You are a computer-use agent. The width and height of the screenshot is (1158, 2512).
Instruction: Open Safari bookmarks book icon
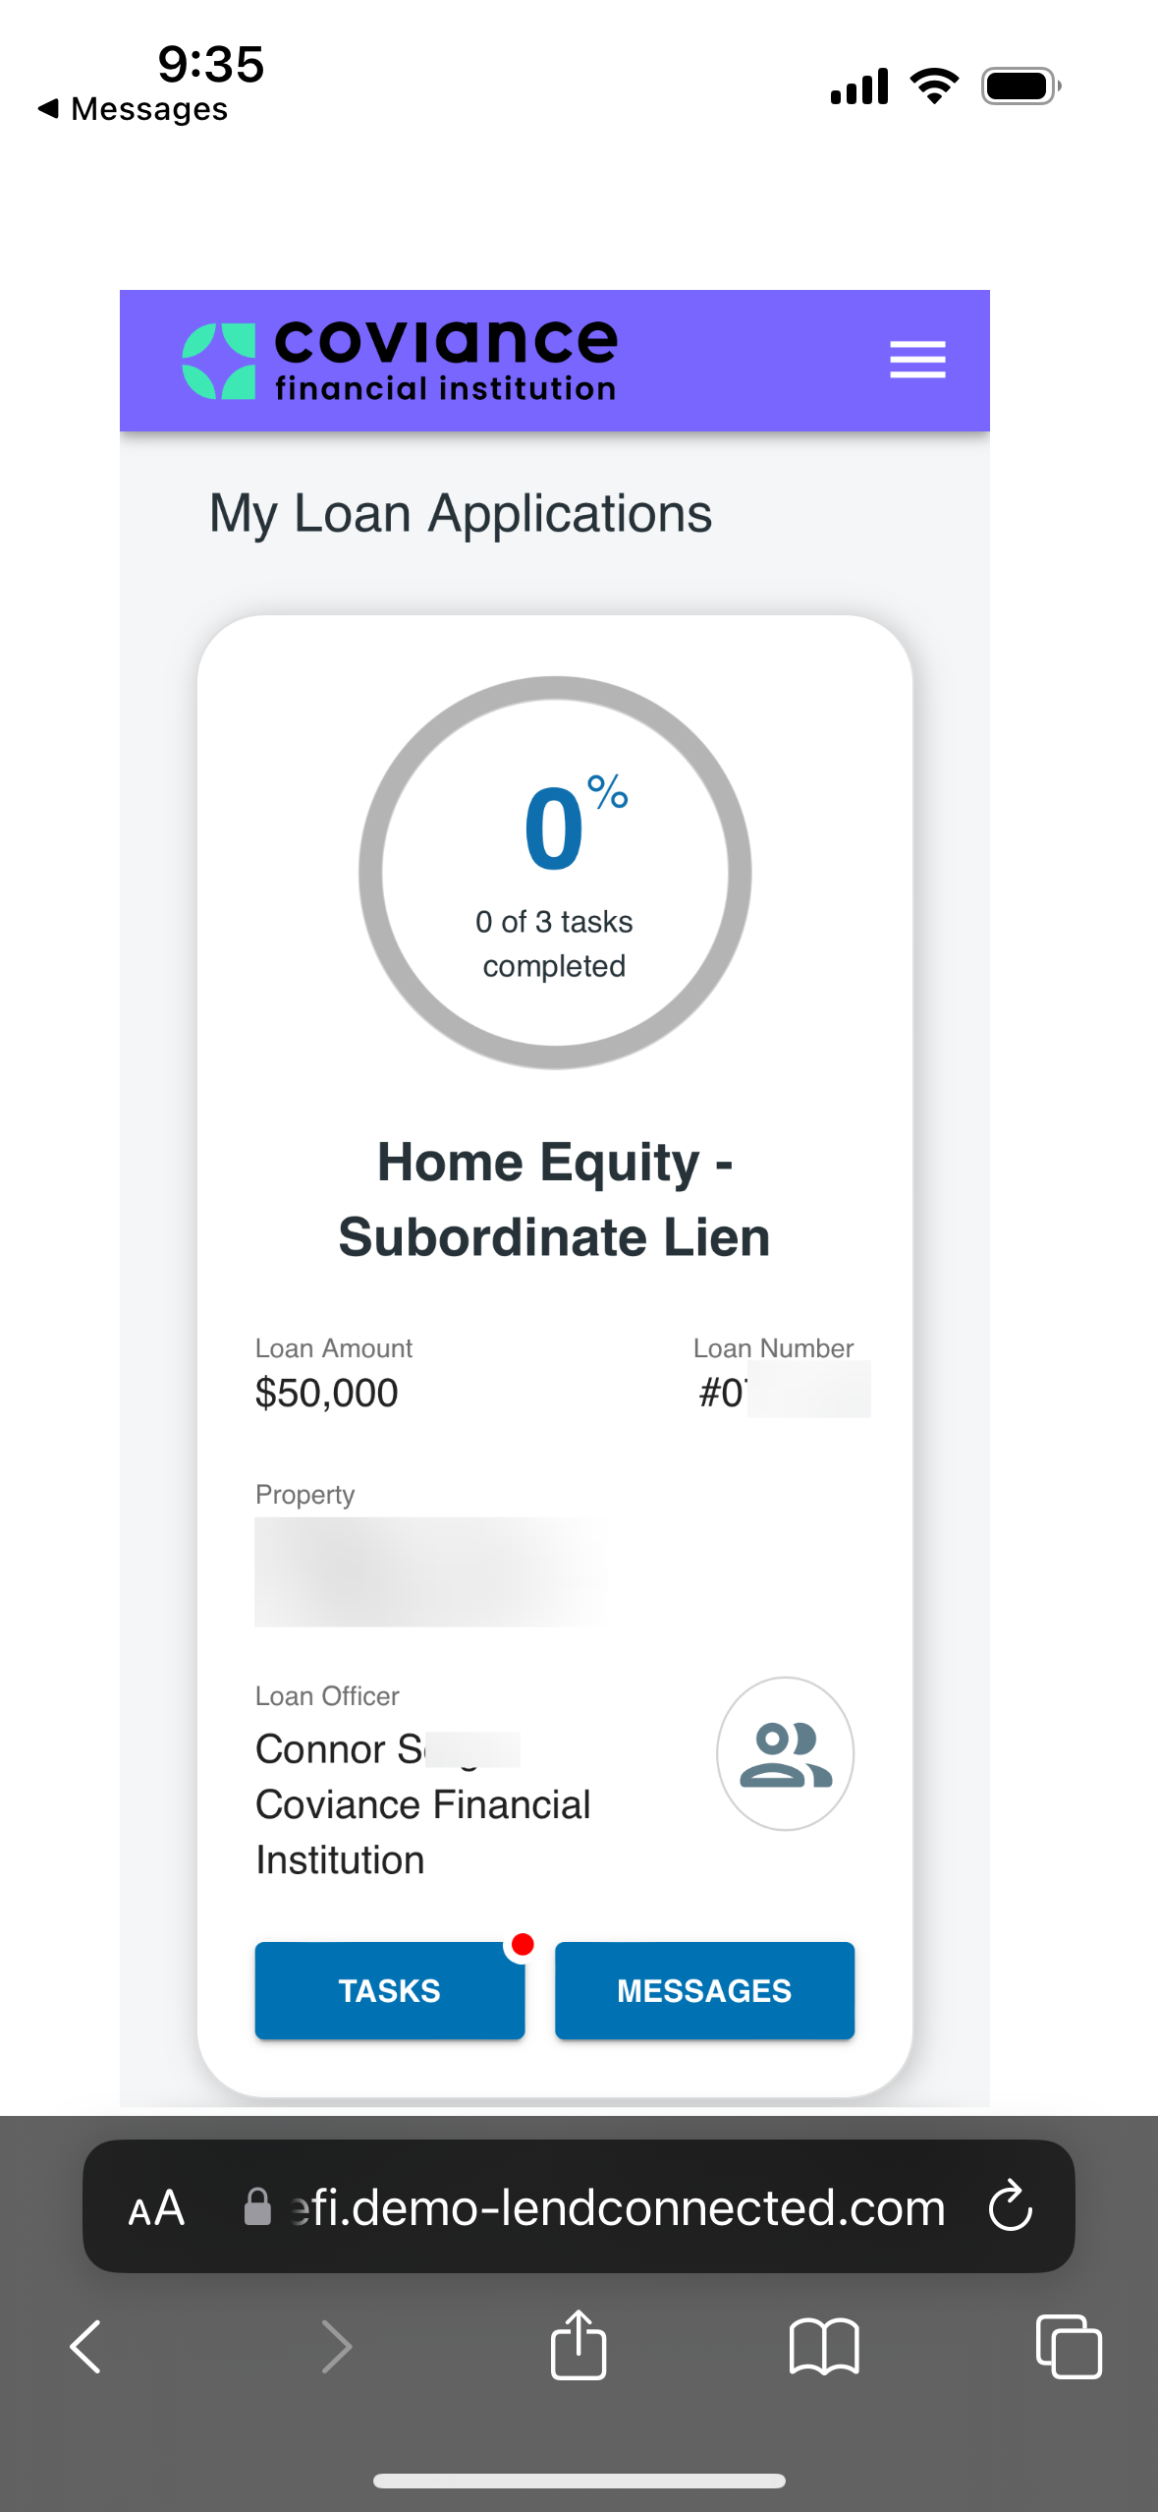coord(824,2347)
